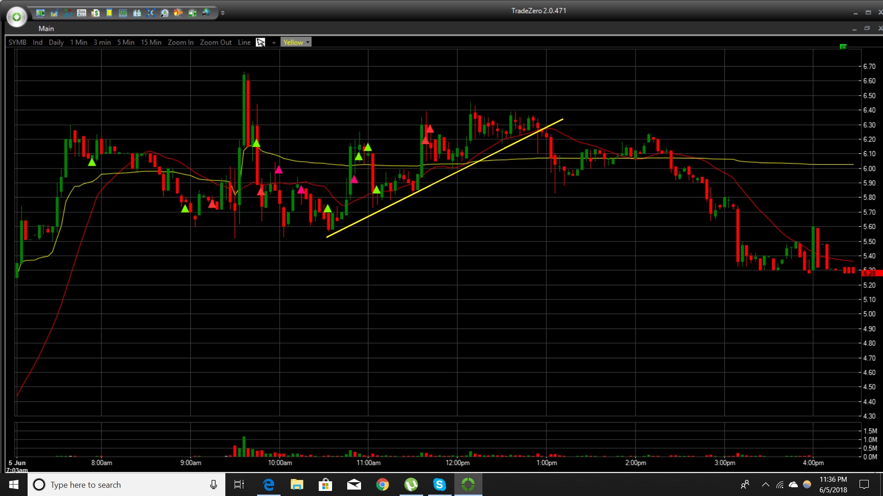The image size is (883, 496).
Task: Open the globe browser toolbar icon
Action: tap(206, 13)
